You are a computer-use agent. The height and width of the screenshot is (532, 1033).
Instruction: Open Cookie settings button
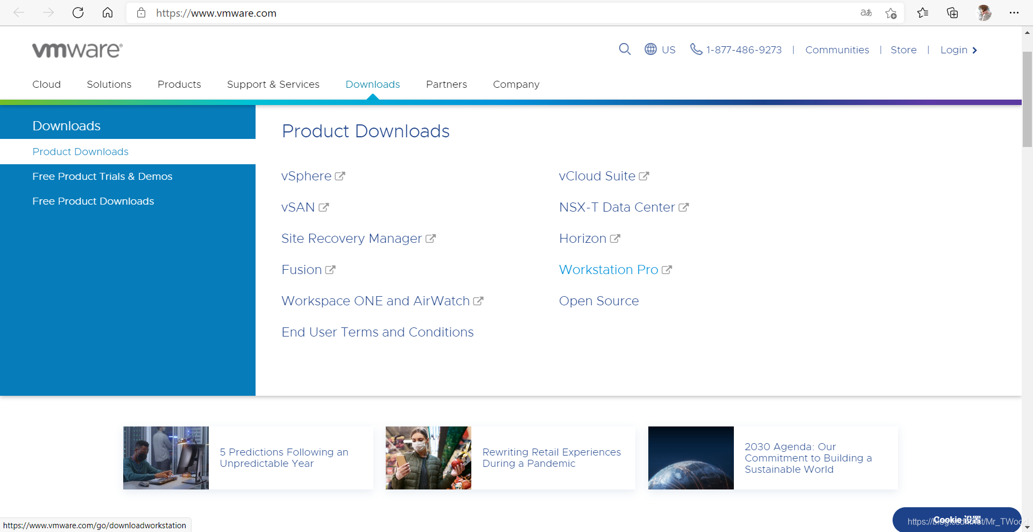[957, 520]
